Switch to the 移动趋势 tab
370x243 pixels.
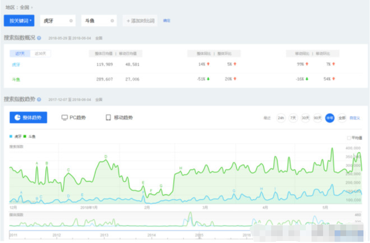[119, 117]
